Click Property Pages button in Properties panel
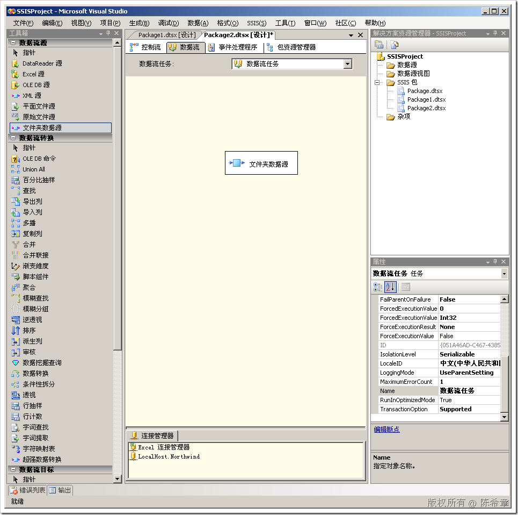 406,287
